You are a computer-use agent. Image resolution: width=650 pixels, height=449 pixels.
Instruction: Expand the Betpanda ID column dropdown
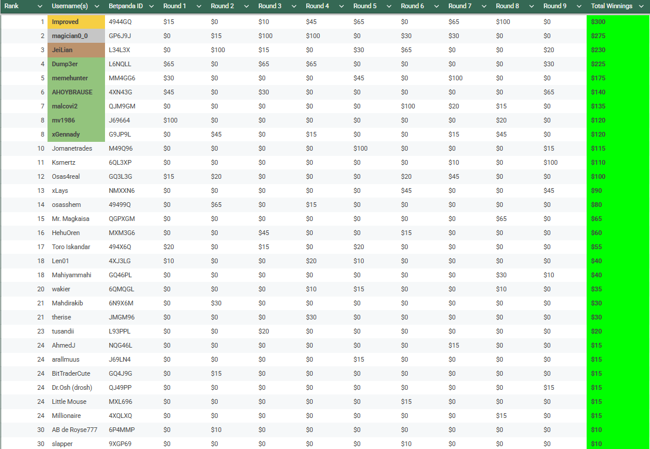tap(151, 6)
